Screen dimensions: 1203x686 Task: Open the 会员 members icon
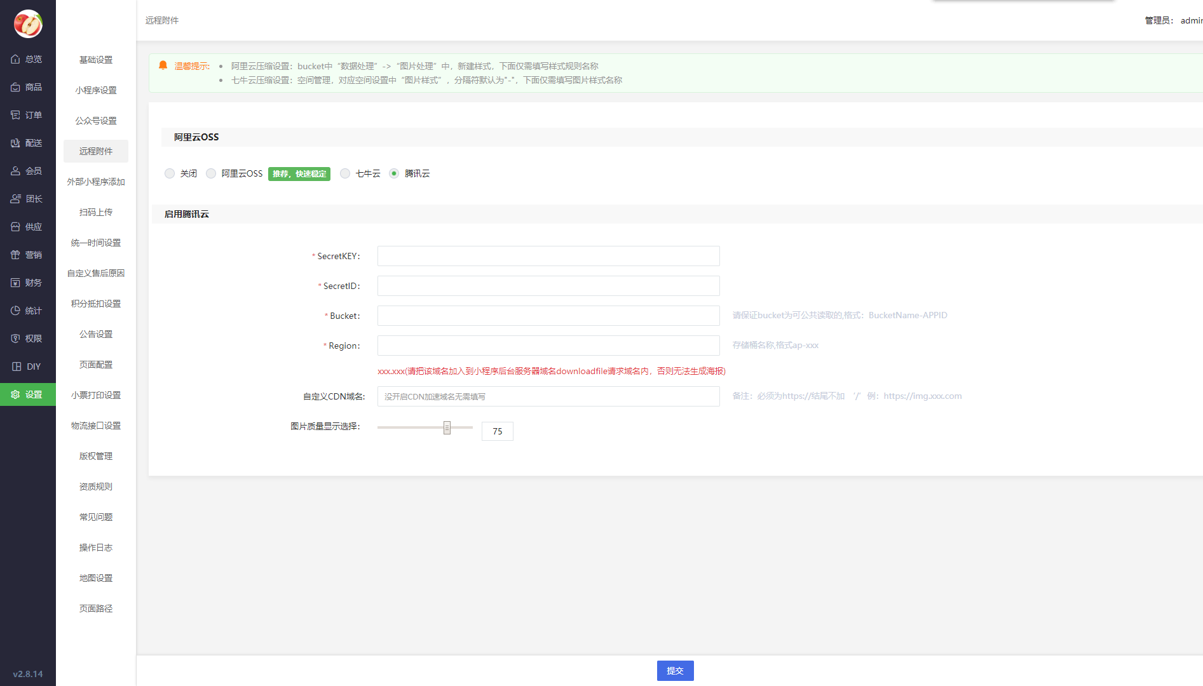click(15, 171)
